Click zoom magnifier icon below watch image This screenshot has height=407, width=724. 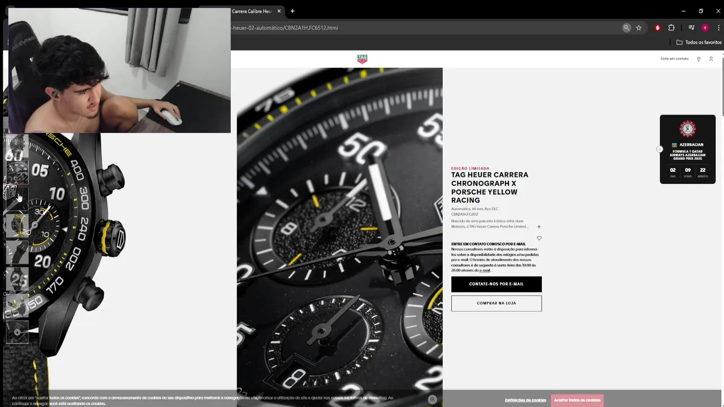click(432, 399)
